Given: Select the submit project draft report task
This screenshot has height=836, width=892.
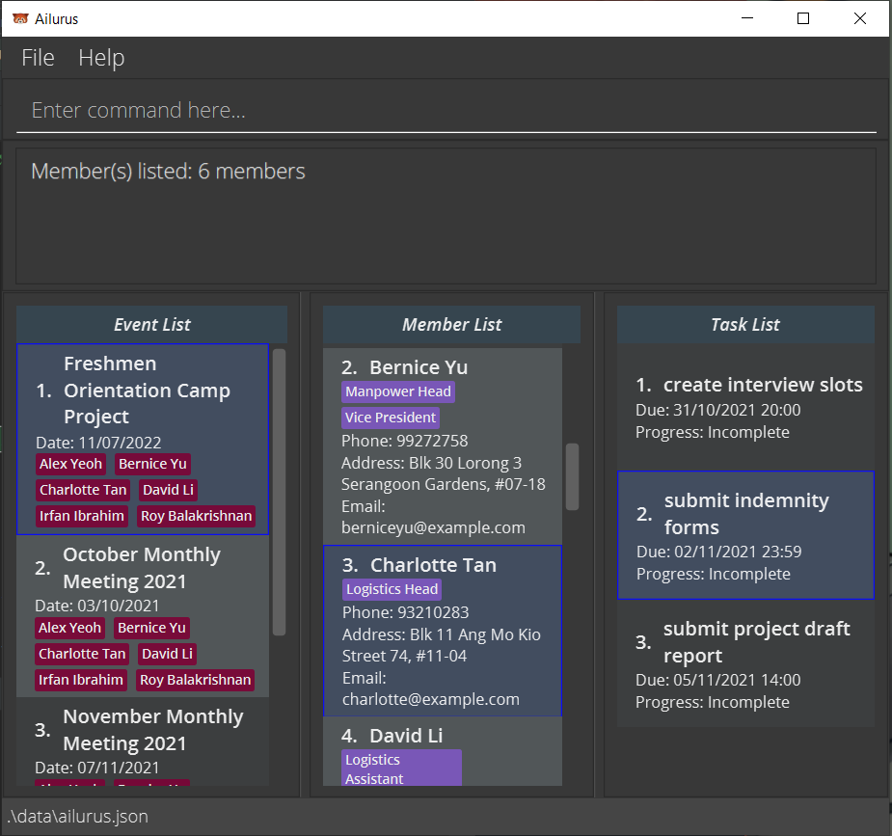Looking at the screenshot, I should 745,663.
